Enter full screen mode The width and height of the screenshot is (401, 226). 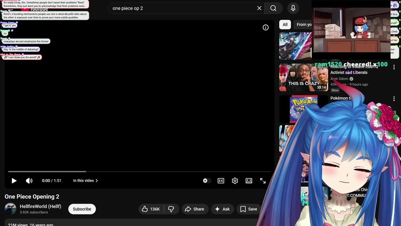tap(263, 181)
